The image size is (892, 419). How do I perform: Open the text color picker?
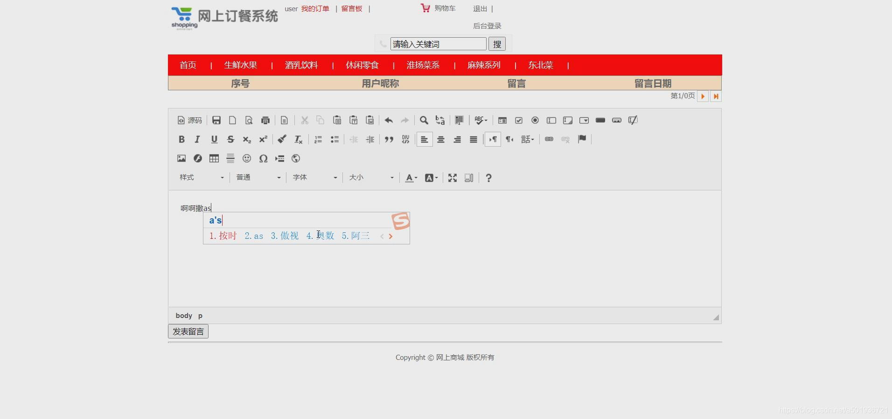(410, 177)
